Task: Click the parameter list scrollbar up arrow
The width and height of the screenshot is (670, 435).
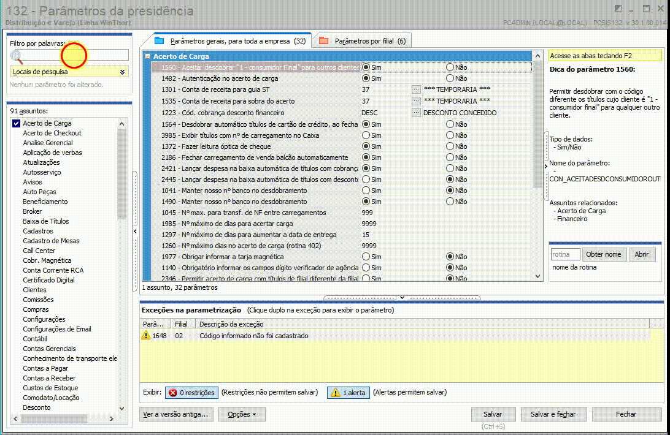Action: pyautogui.click(x=537, y=56)
